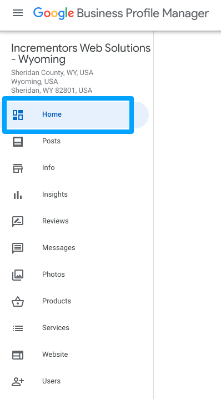Open the Info section label

pos(48,168)
